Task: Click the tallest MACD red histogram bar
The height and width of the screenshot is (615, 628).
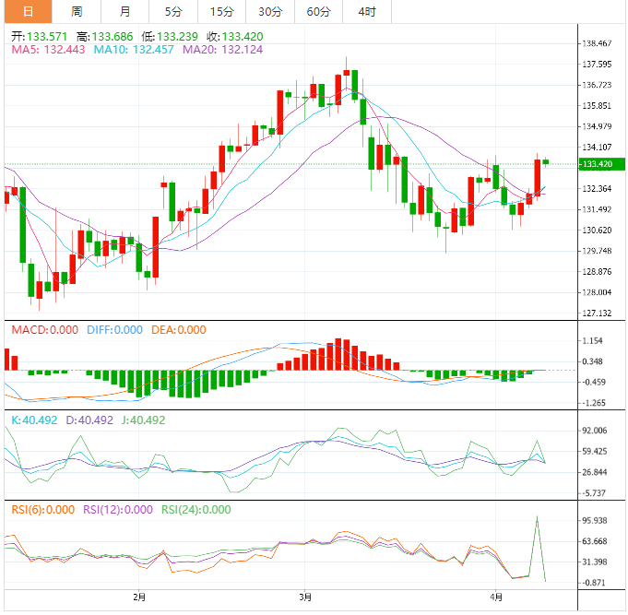Action: tap(338, 354)
